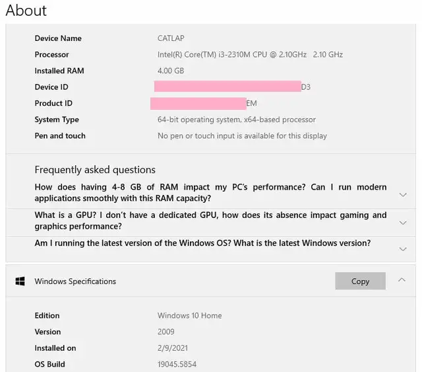Click the 'Installed on' label
The height and width of the screenshot is (372, 422).
coord(55,348)
